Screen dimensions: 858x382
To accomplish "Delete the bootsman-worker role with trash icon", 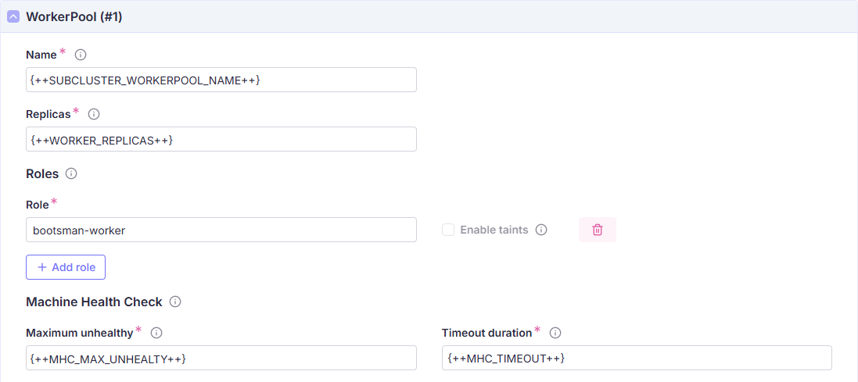I will (x=598, y=230).
